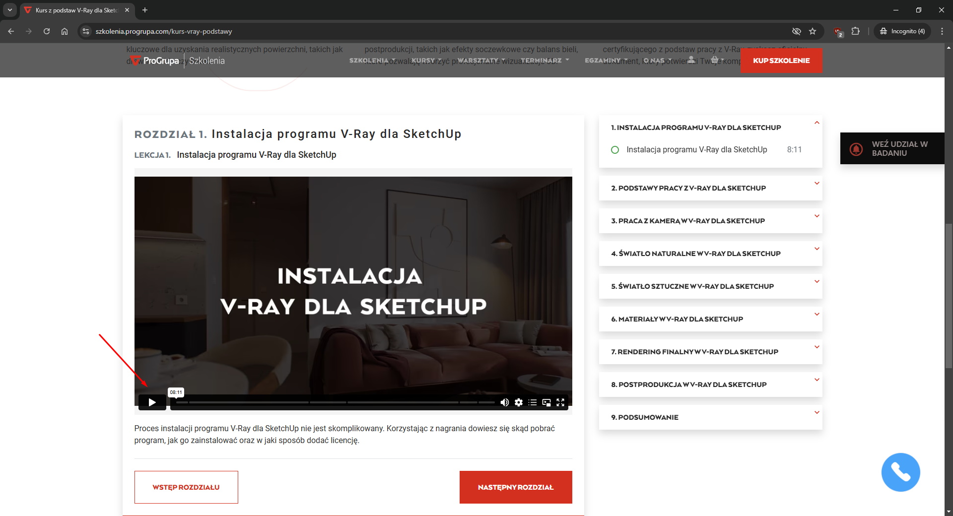The height and width of the screenshot is (516, 953).
Task: Click the blue phone call button
Action: tap(900, 472)
